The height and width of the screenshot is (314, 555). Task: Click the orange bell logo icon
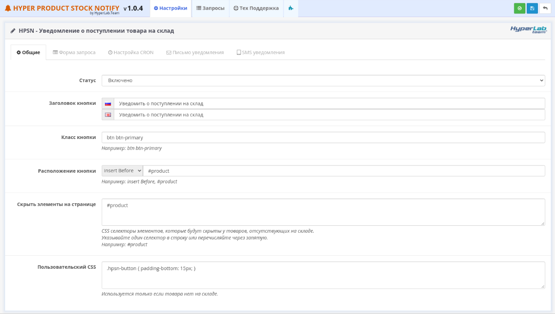pyautogui.click(x=8, y=8)
